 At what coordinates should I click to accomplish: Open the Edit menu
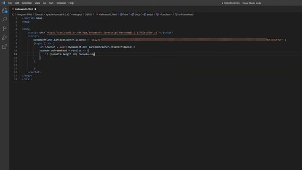(x=17, y=3)
